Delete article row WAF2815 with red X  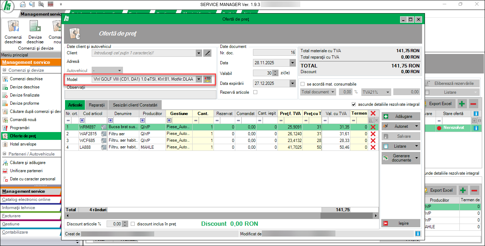click(x=373, y=134)
